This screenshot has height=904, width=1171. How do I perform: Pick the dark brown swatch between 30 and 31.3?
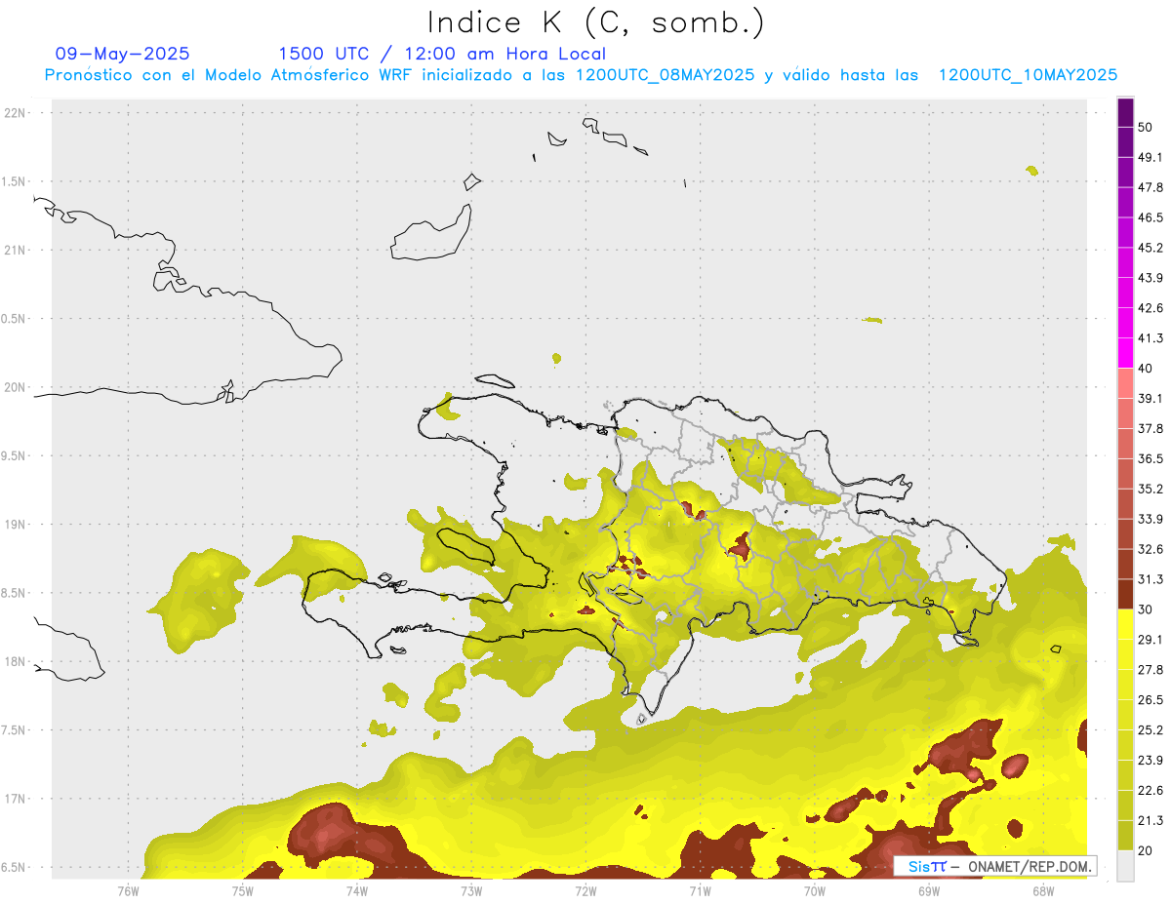click(1125, 595)
